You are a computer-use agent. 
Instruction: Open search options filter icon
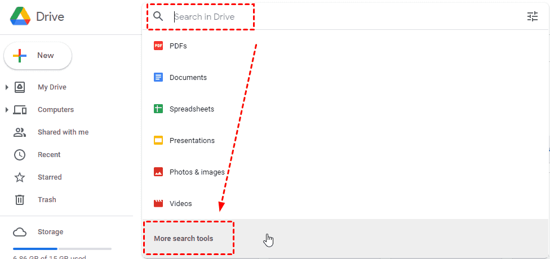pyautogui.click(x=533, y=17)
